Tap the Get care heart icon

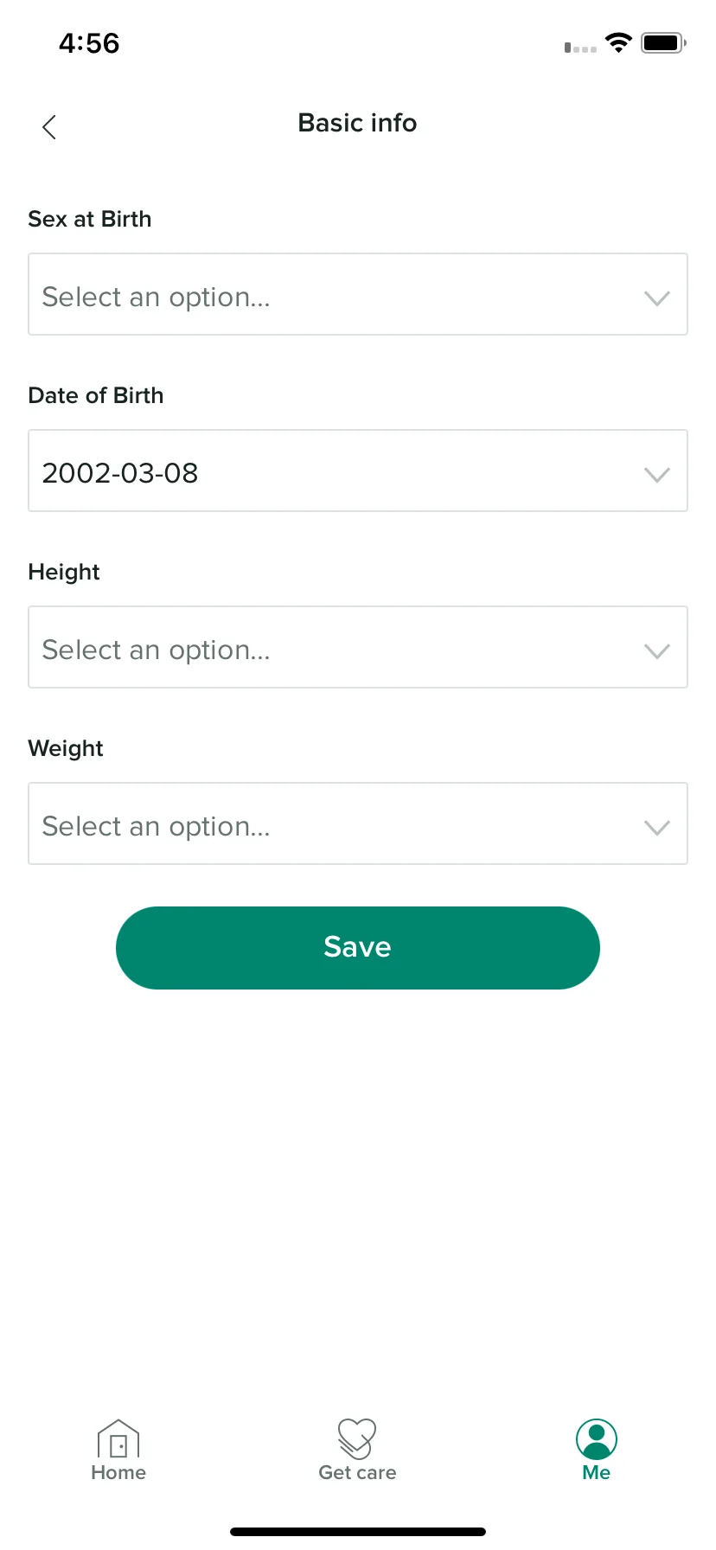[357, 1438]
